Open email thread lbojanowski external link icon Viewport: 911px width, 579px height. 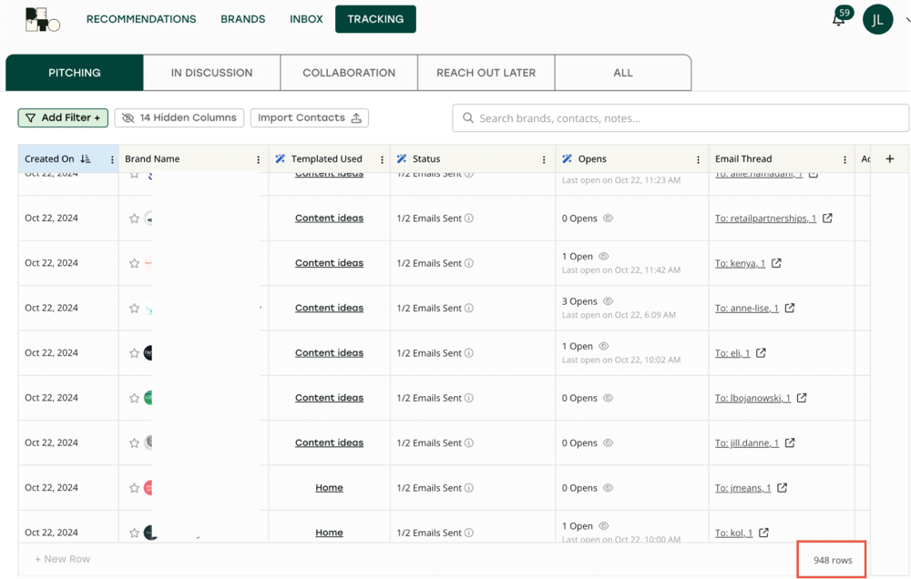tap(802, 398)
